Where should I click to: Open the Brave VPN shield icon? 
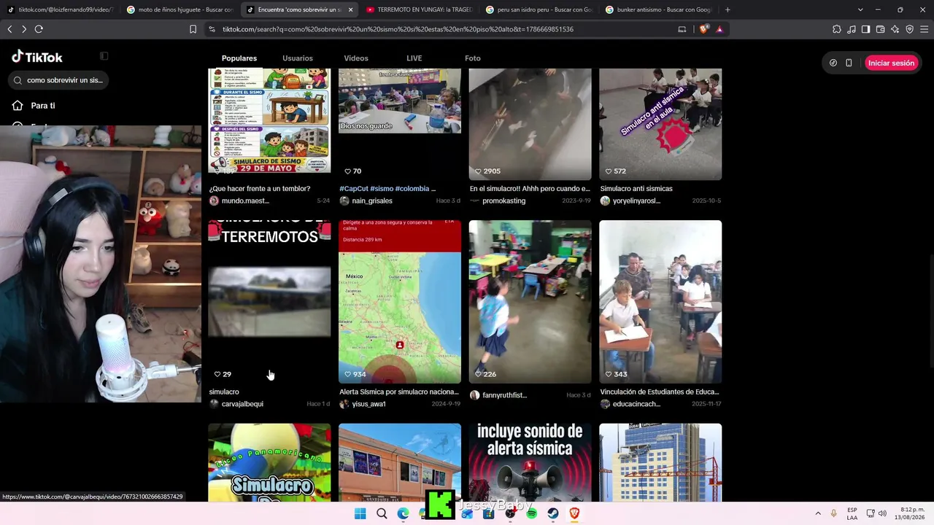(x=910, y=29)
